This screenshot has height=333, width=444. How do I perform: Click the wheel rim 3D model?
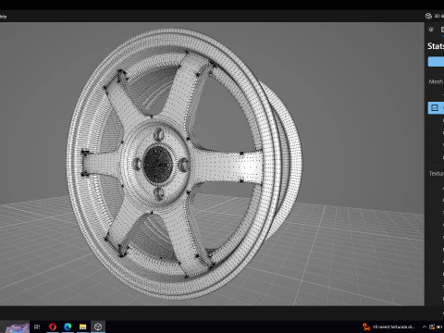coord(184,164)
